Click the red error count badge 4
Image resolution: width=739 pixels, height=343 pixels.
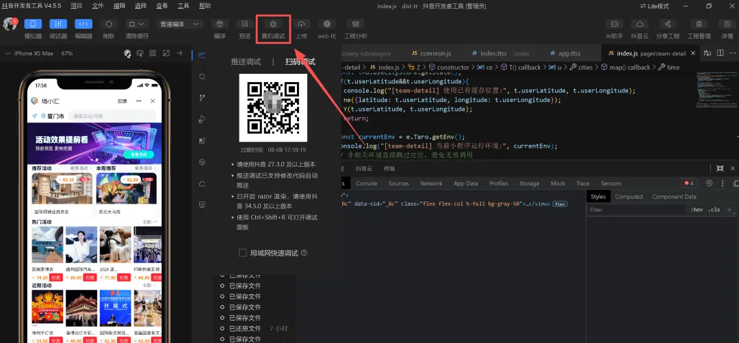pos(689,184)
